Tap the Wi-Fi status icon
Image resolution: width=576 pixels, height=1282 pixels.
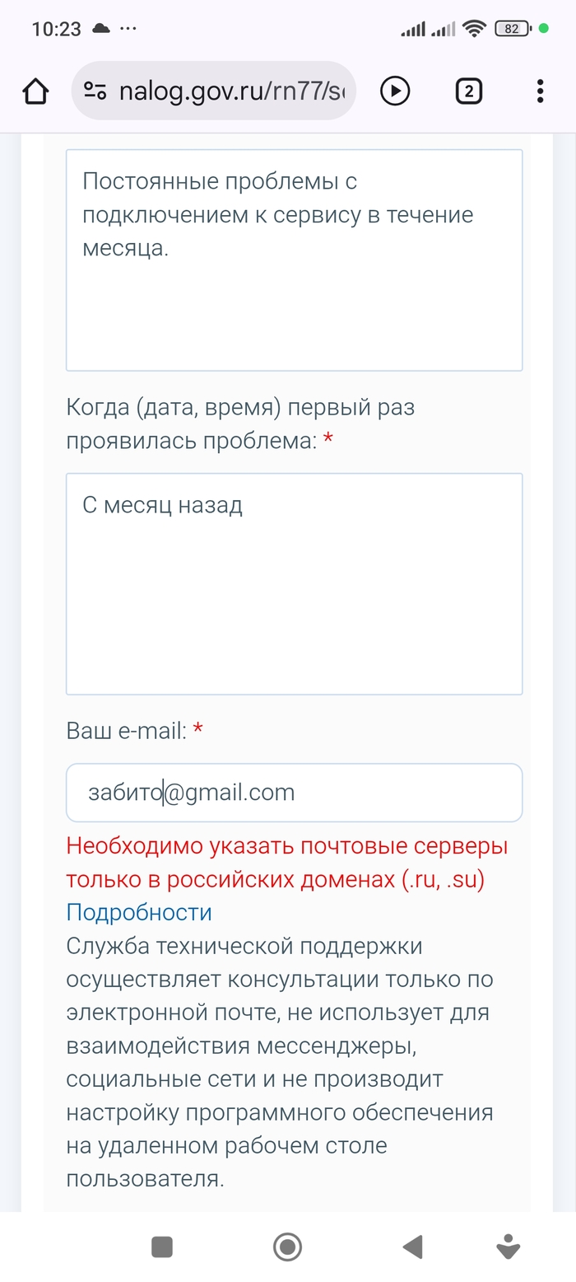[x=474, y=29]
